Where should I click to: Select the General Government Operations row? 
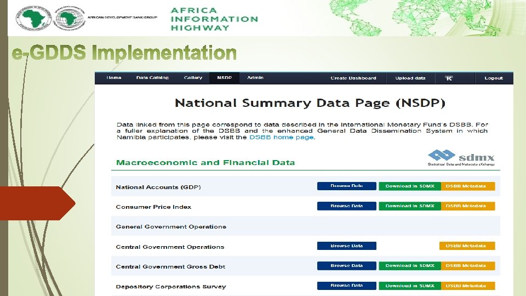[x=306, y=226]
